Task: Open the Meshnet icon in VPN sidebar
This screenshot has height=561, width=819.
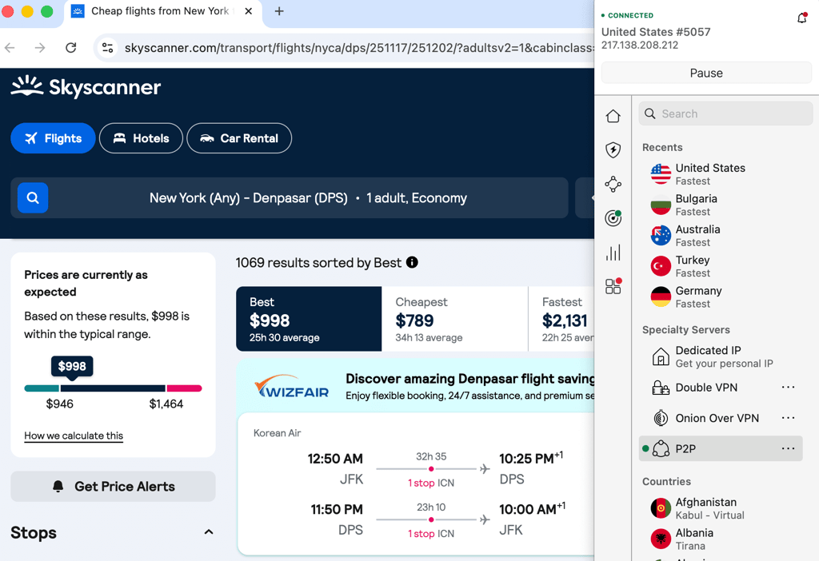Action: 613,184
